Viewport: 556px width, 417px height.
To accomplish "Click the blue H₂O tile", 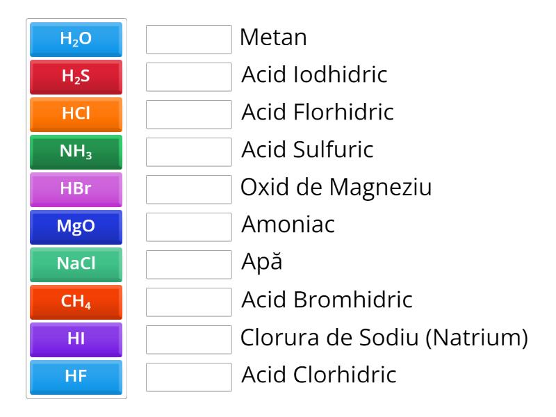I will 76,40.
